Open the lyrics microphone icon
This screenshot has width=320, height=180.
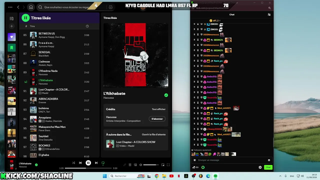124,165
